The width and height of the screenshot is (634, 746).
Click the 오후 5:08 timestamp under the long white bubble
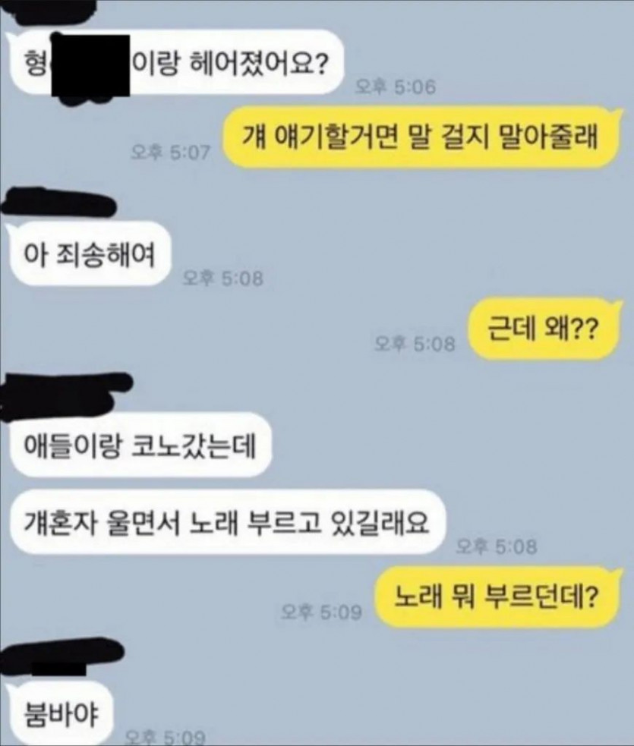[x=497, y=546]
